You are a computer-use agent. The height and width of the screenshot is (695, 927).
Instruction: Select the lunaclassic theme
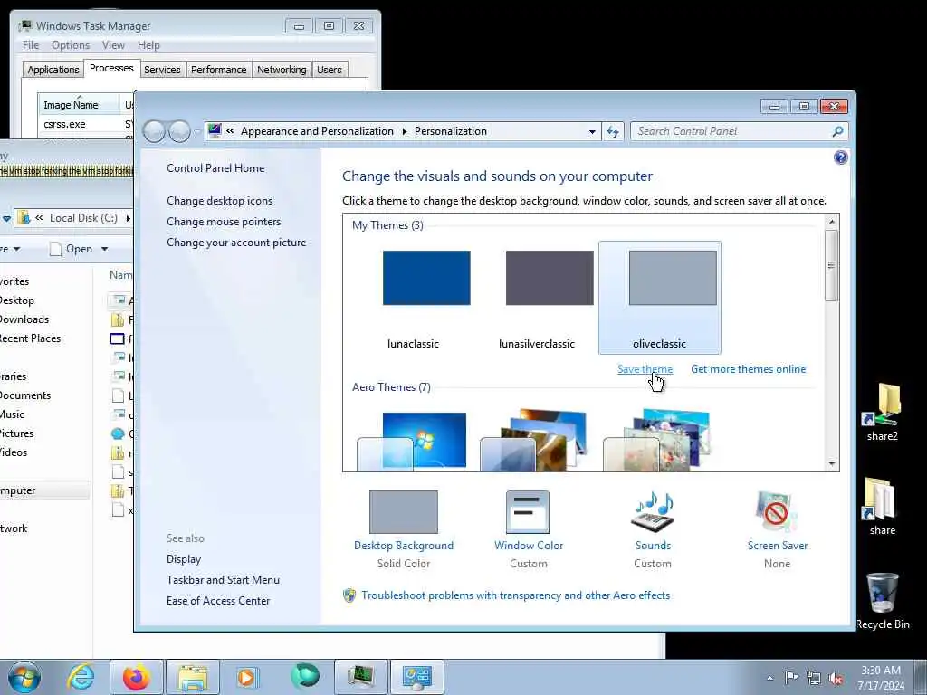(414, 299)
